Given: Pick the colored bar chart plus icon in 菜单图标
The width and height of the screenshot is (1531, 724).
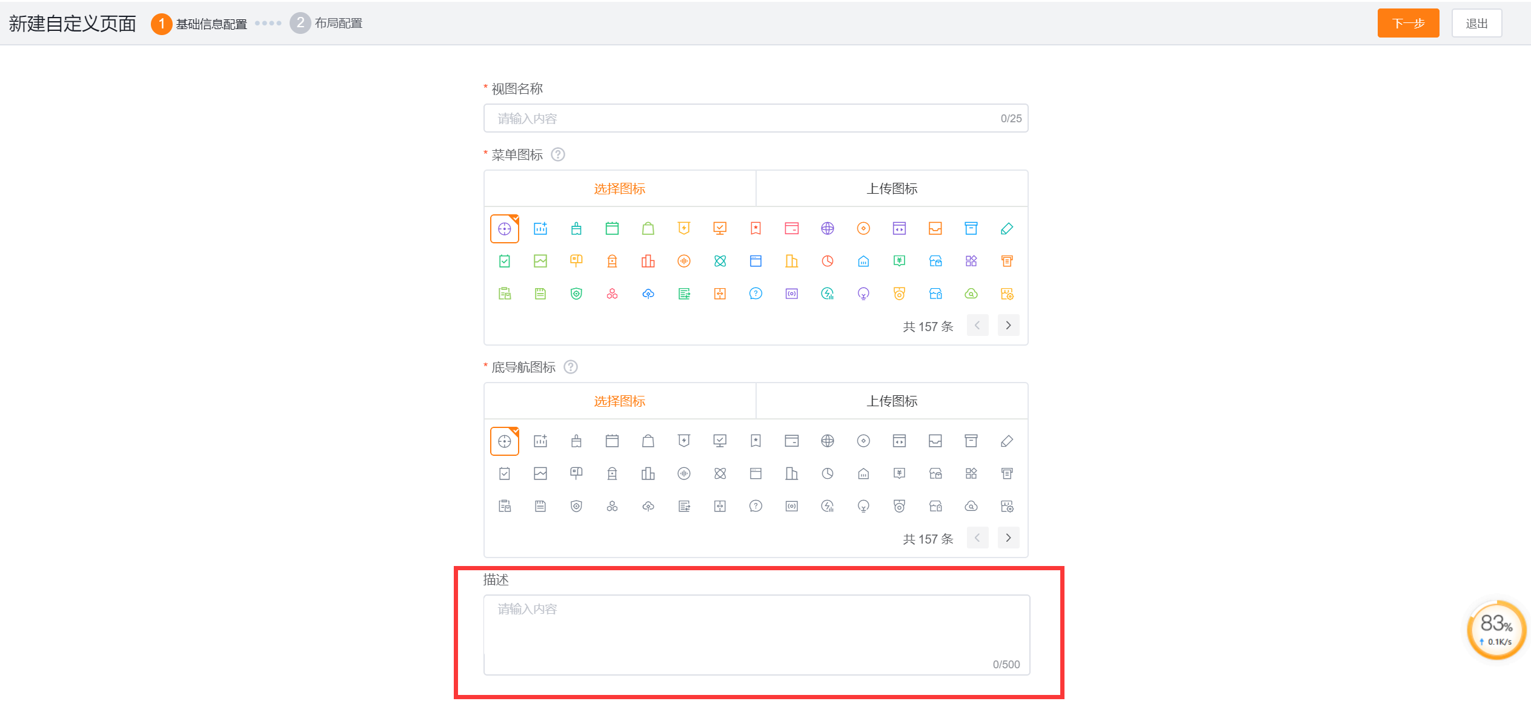Looking at the screenshot, I should (x=540, y=229).
